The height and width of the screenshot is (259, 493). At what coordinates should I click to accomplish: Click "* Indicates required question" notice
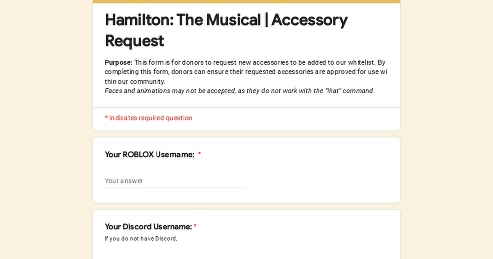[x=148, y=118]
